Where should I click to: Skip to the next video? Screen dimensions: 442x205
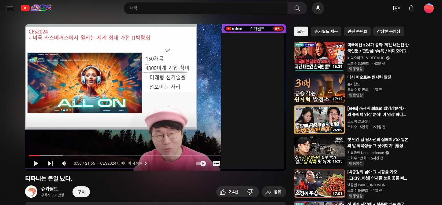50,163
